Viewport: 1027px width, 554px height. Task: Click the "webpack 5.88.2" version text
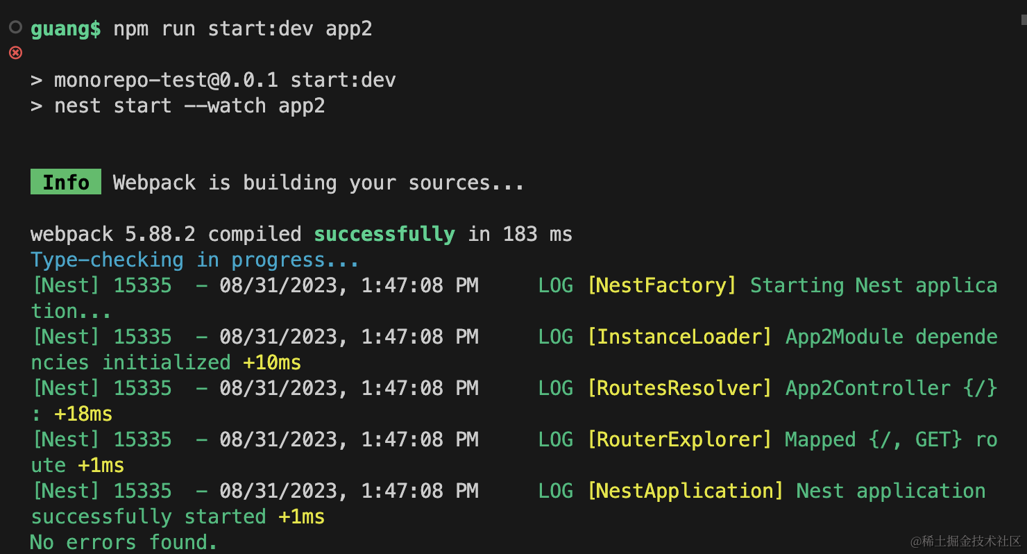click(x=112, y=235)
